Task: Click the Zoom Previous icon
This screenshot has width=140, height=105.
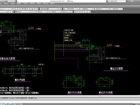Action: point(20,9)
